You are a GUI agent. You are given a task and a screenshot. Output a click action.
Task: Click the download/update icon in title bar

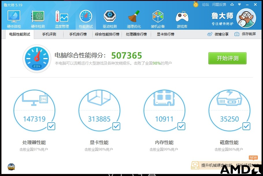[232, 4]
